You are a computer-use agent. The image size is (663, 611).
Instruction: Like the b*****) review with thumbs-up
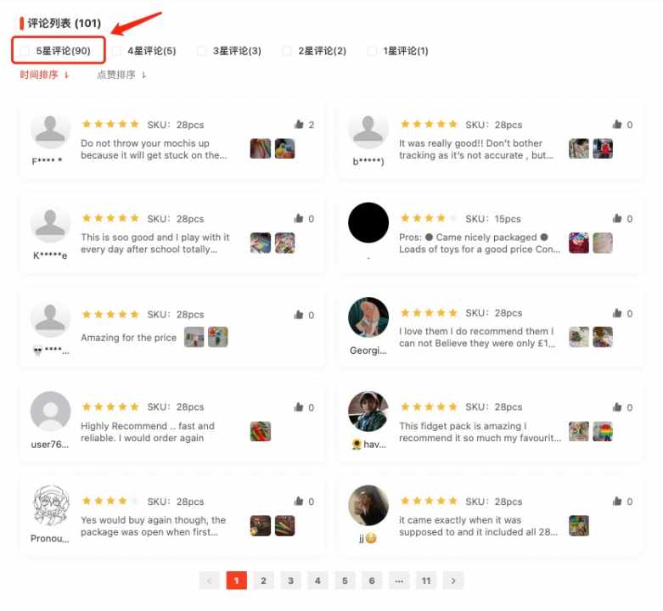tap(617, 124)
